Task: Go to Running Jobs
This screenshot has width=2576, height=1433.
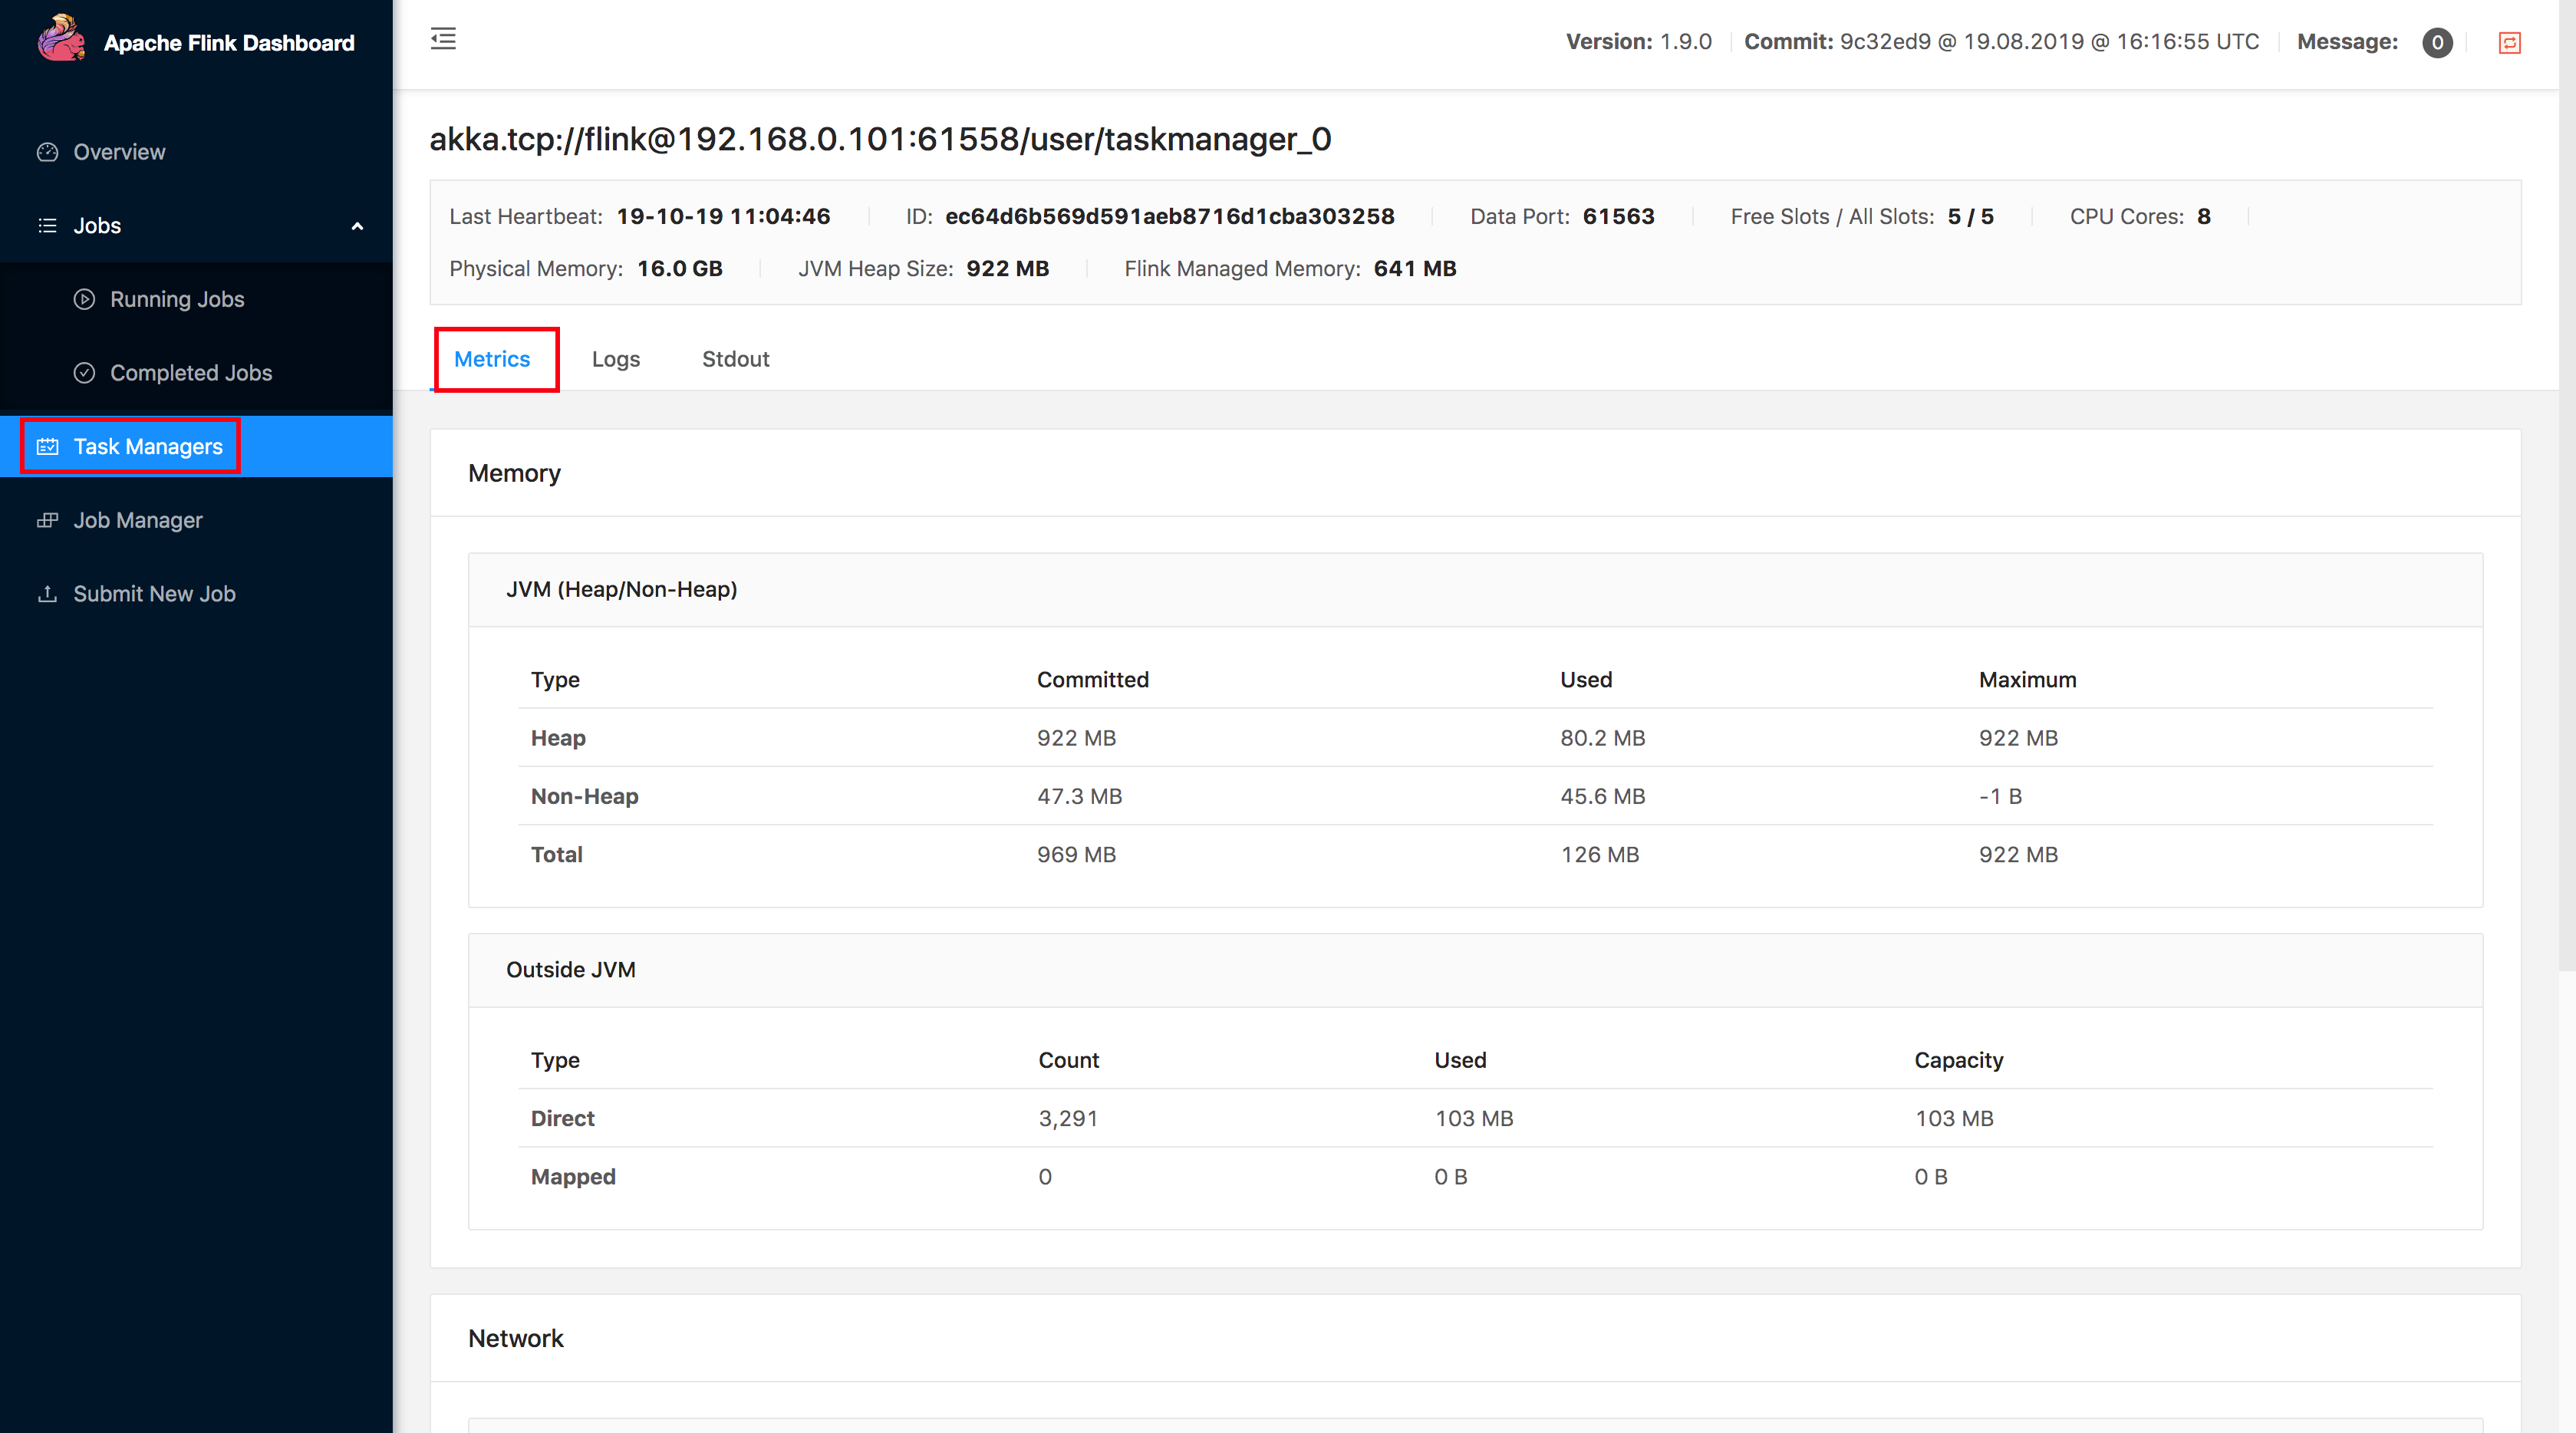Action: (x=177, y=299)
